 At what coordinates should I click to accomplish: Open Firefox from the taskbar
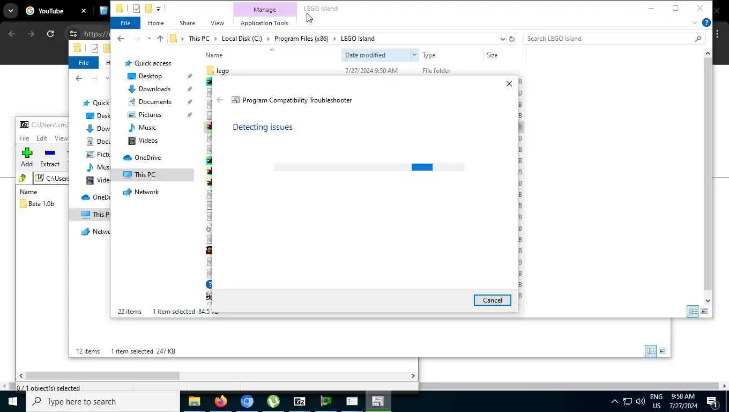(x=220, y=401)
